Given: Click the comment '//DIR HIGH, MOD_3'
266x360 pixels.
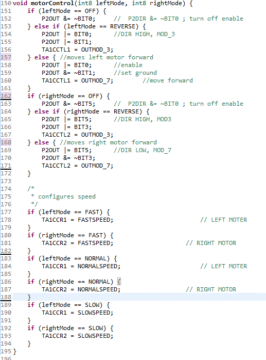Looking at the screenshot, I should click(x=145, y=34).
